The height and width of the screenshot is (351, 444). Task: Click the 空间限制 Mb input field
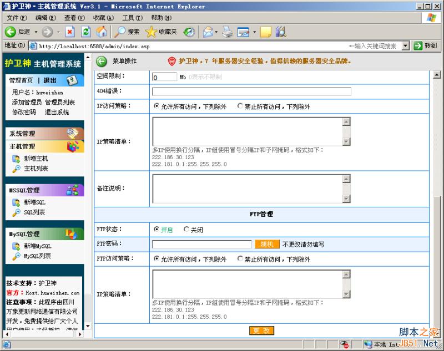coord(164,77)
